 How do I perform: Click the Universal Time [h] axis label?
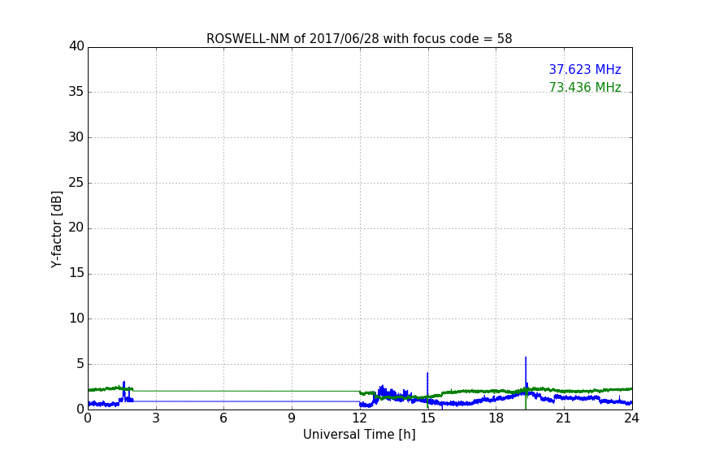coord(359,435)
